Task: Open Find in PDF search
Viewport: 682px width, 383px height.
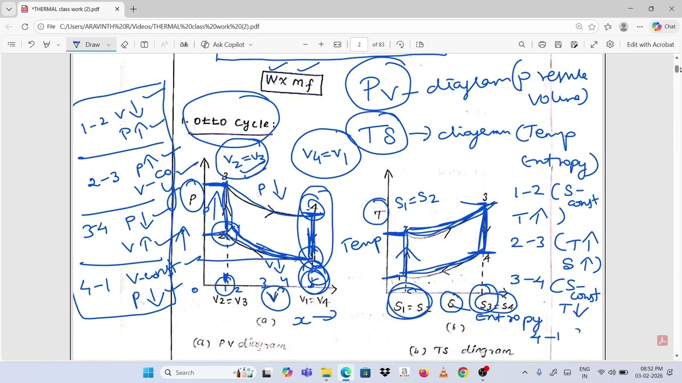Action: [522, 45]
